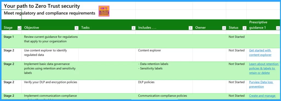
Task: Select the 'Data retention labels' includes cell
Action: tap(164, 70)
